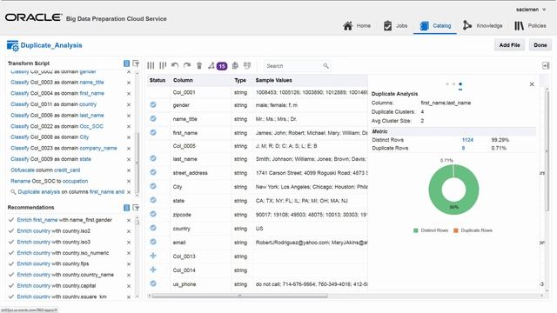Accept Enrich country with country.country_name

[x=11, y=275]
